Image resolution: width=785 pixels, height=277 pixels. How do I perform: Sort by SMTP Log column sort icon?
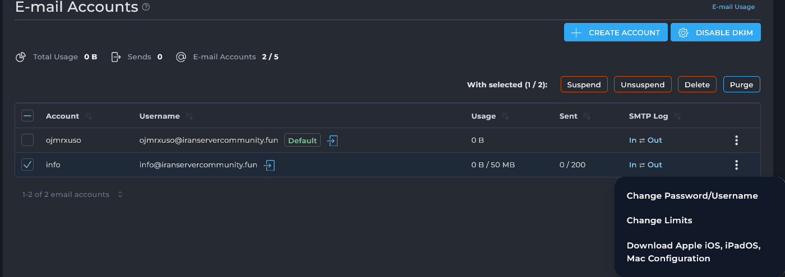677,116
